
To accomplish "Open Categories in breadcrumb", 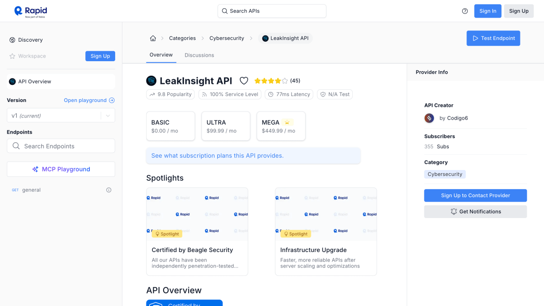I will tap(182, 38).
